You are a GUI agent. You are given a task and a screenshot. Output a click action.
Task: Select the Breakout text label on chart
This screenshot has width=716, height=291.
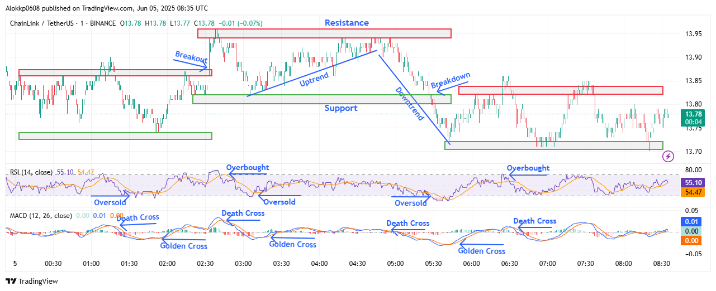[191, 57]
